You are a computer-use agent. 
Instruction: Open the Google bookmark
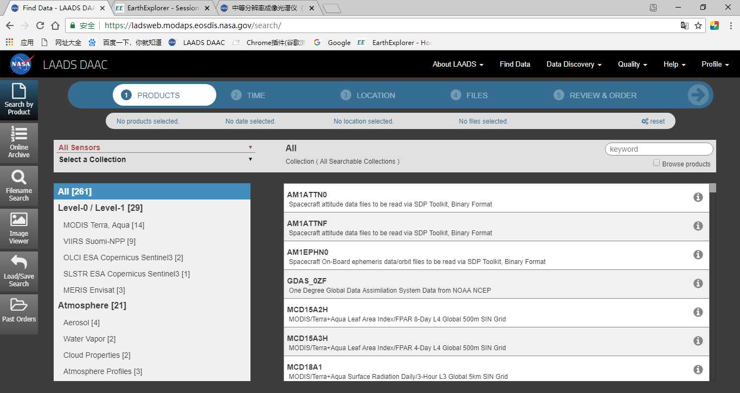tap(332, 42)
